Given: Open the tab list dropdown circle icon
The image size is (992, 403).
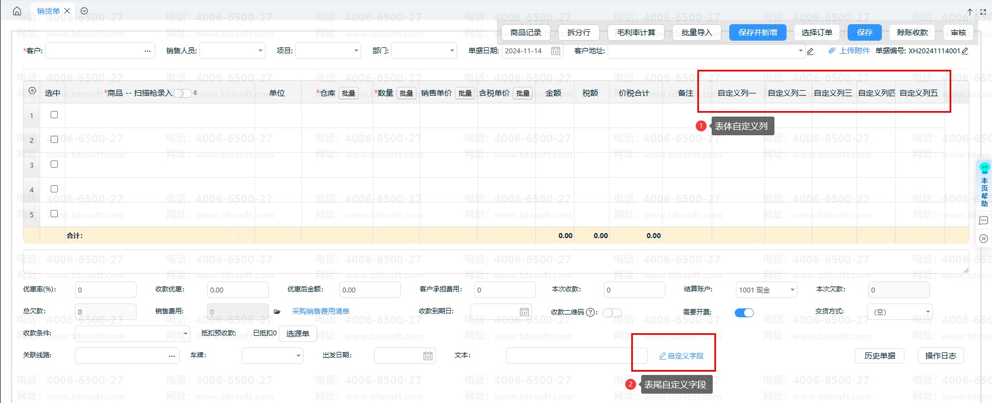Looking at the screenshot, I should [84, 11].
